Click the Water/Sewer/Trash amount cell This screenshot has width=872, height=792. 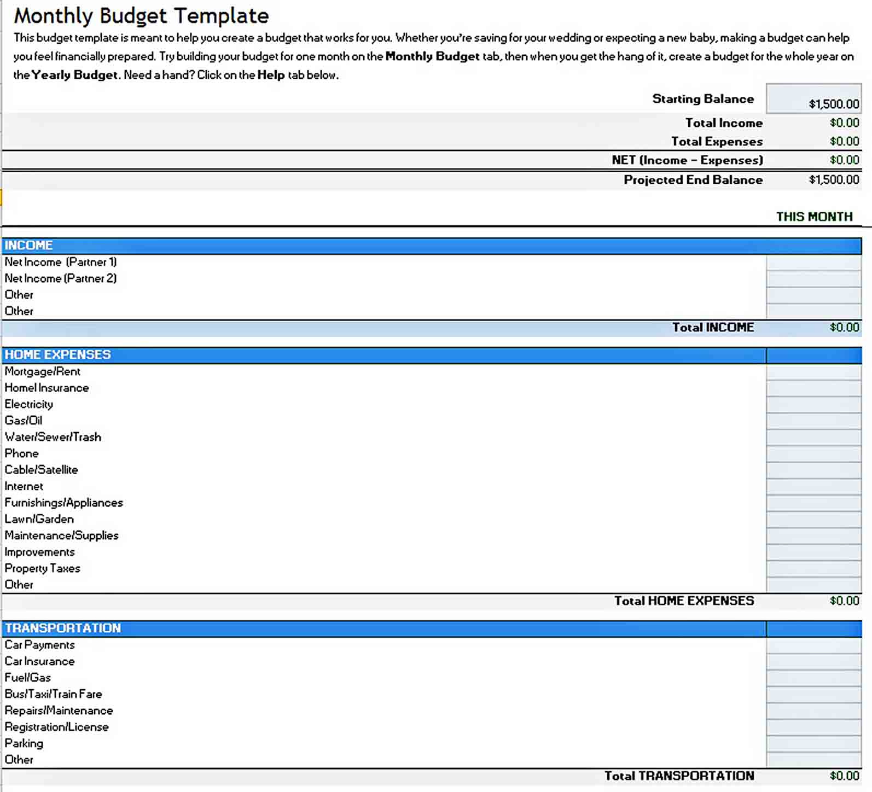click(x=813, y=438)
